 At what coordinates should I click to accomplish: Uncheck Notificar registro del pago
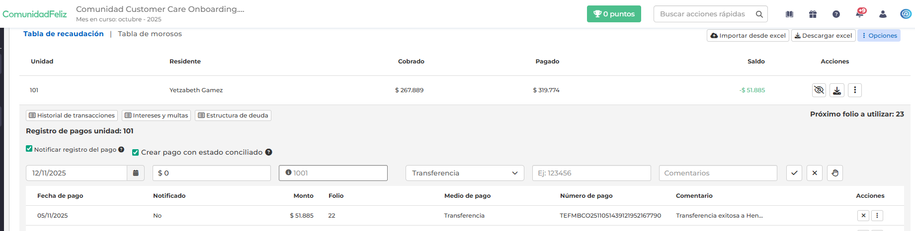point(29,149)
